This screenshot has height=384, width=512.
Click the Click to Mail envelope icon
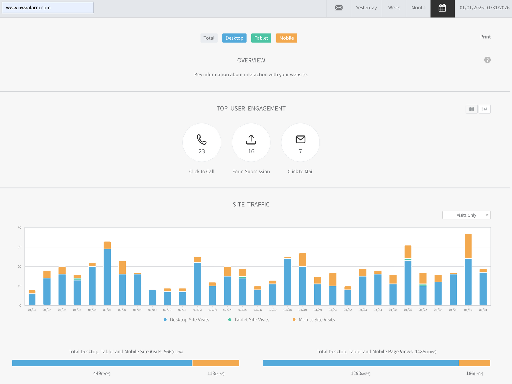pos(300,139)
